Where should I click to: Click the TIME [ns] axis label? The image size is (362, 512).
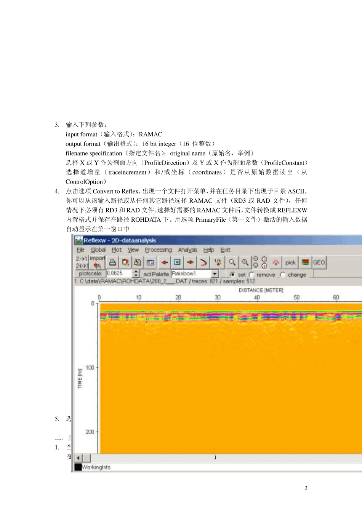pyautogui.click(x=80, y=378)
